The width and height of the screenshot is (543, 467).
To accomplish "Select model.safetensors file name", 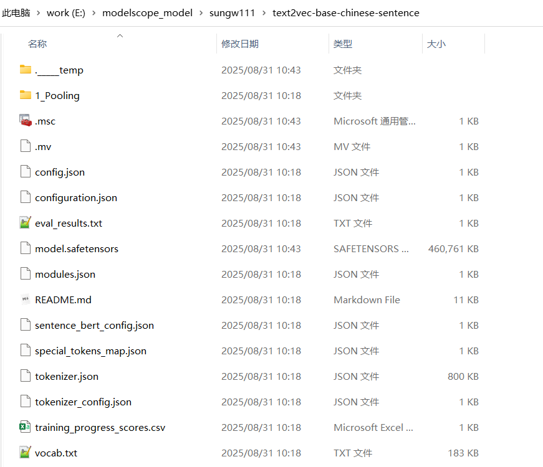I will pos(77,248).
